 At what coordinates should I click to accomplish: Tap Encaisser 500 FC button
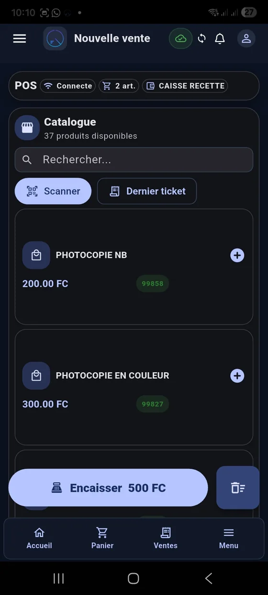click(x=108, y=488)
